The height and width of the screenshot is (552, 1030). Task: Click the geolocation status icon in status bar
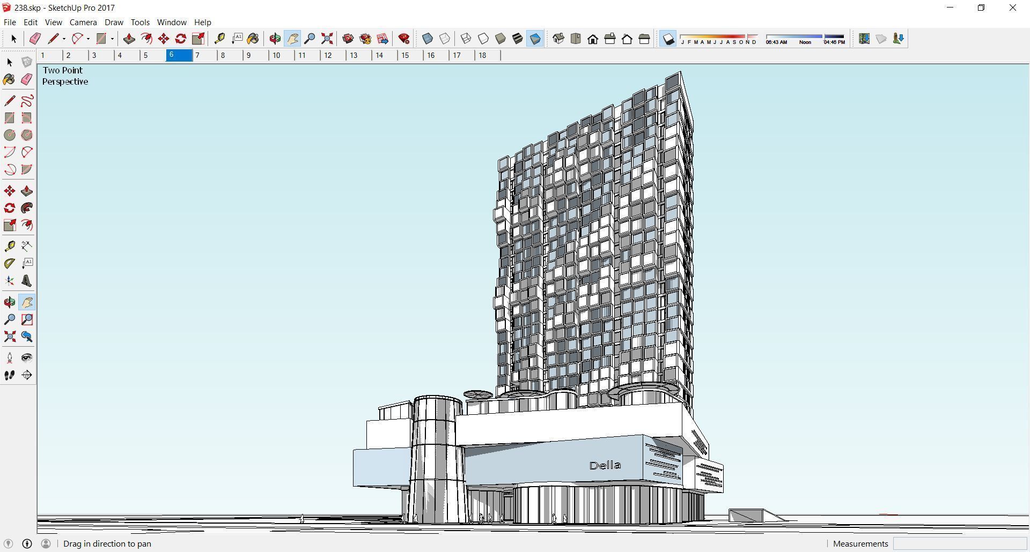click(x=10, y=543)
